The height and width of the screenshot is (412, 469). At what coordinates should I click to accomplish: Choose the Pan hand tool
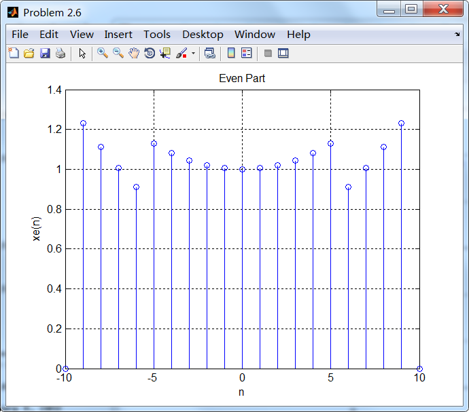(x=134, y=53)
